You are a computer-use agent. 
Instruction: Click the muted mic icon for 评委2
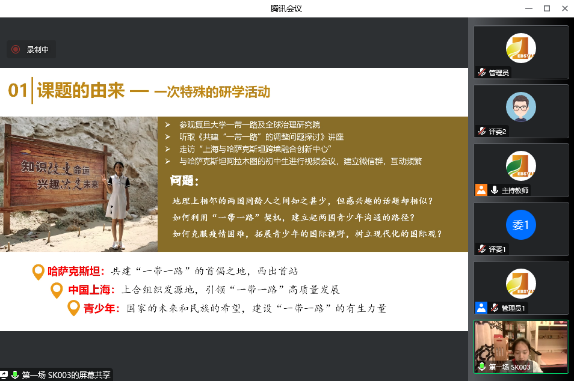482,131
